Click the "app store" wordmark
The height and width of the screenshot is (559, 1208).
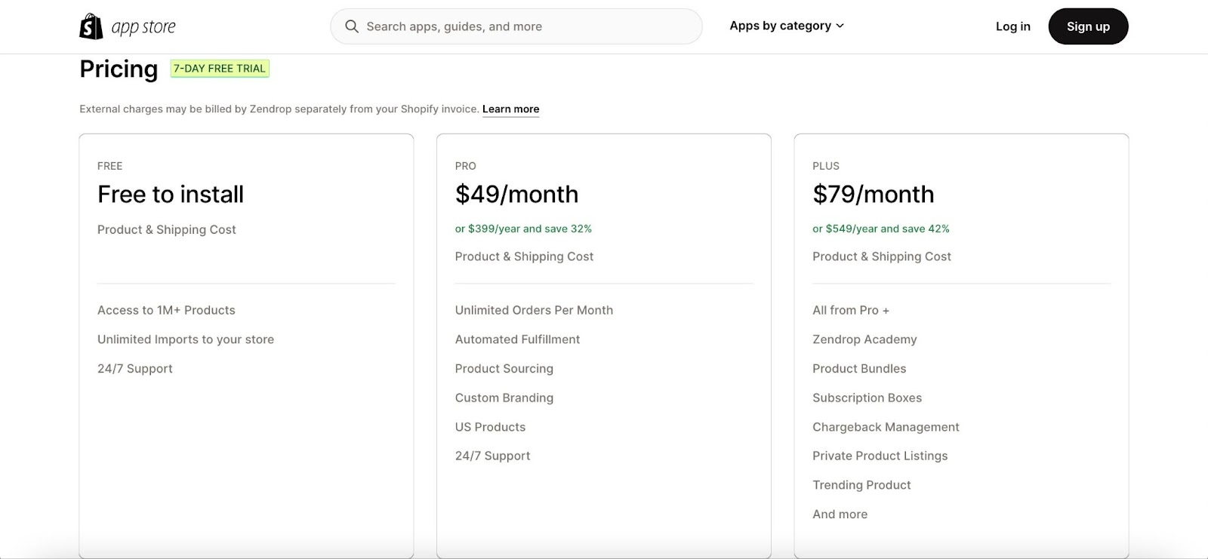[143, 27]
